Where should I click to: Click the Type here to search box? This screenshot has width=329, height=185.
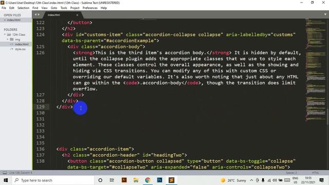coord(53,180)
